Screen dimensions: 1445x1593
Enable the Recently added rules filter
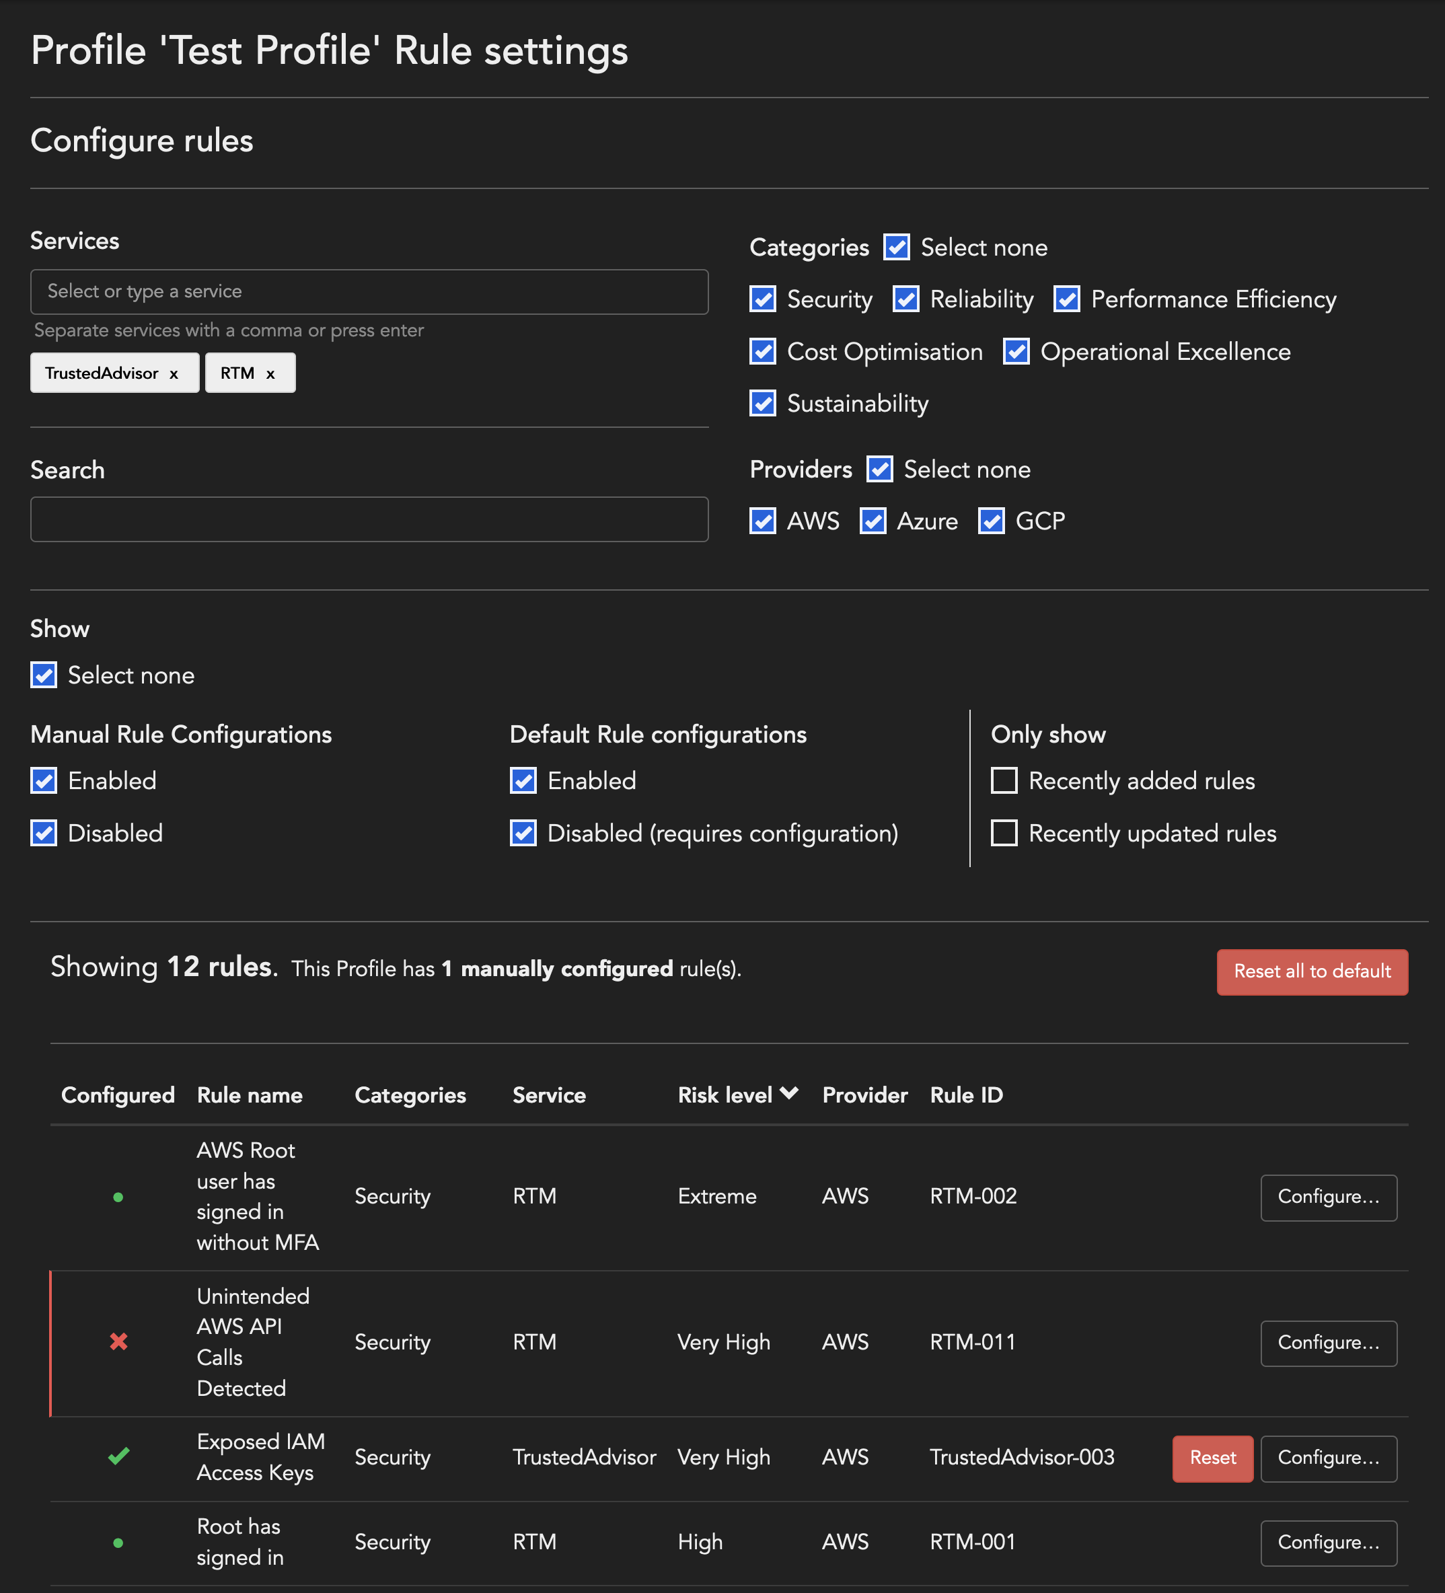[1004, 781]
